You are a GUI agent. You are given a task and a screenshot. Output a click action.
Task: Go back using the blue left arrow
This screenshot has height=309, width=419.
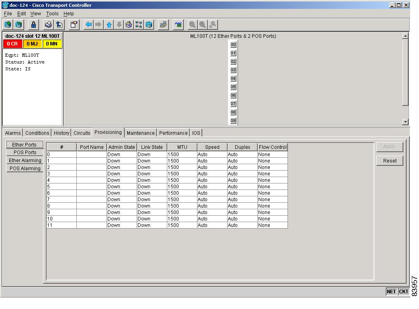click(89, 25)
